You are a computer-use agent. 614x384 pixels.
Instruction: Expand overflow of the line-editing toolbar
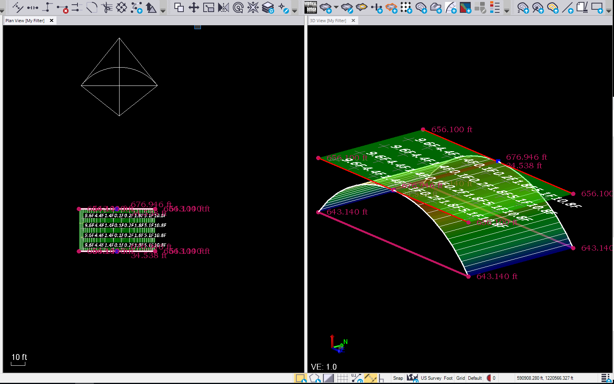[163, 10]
